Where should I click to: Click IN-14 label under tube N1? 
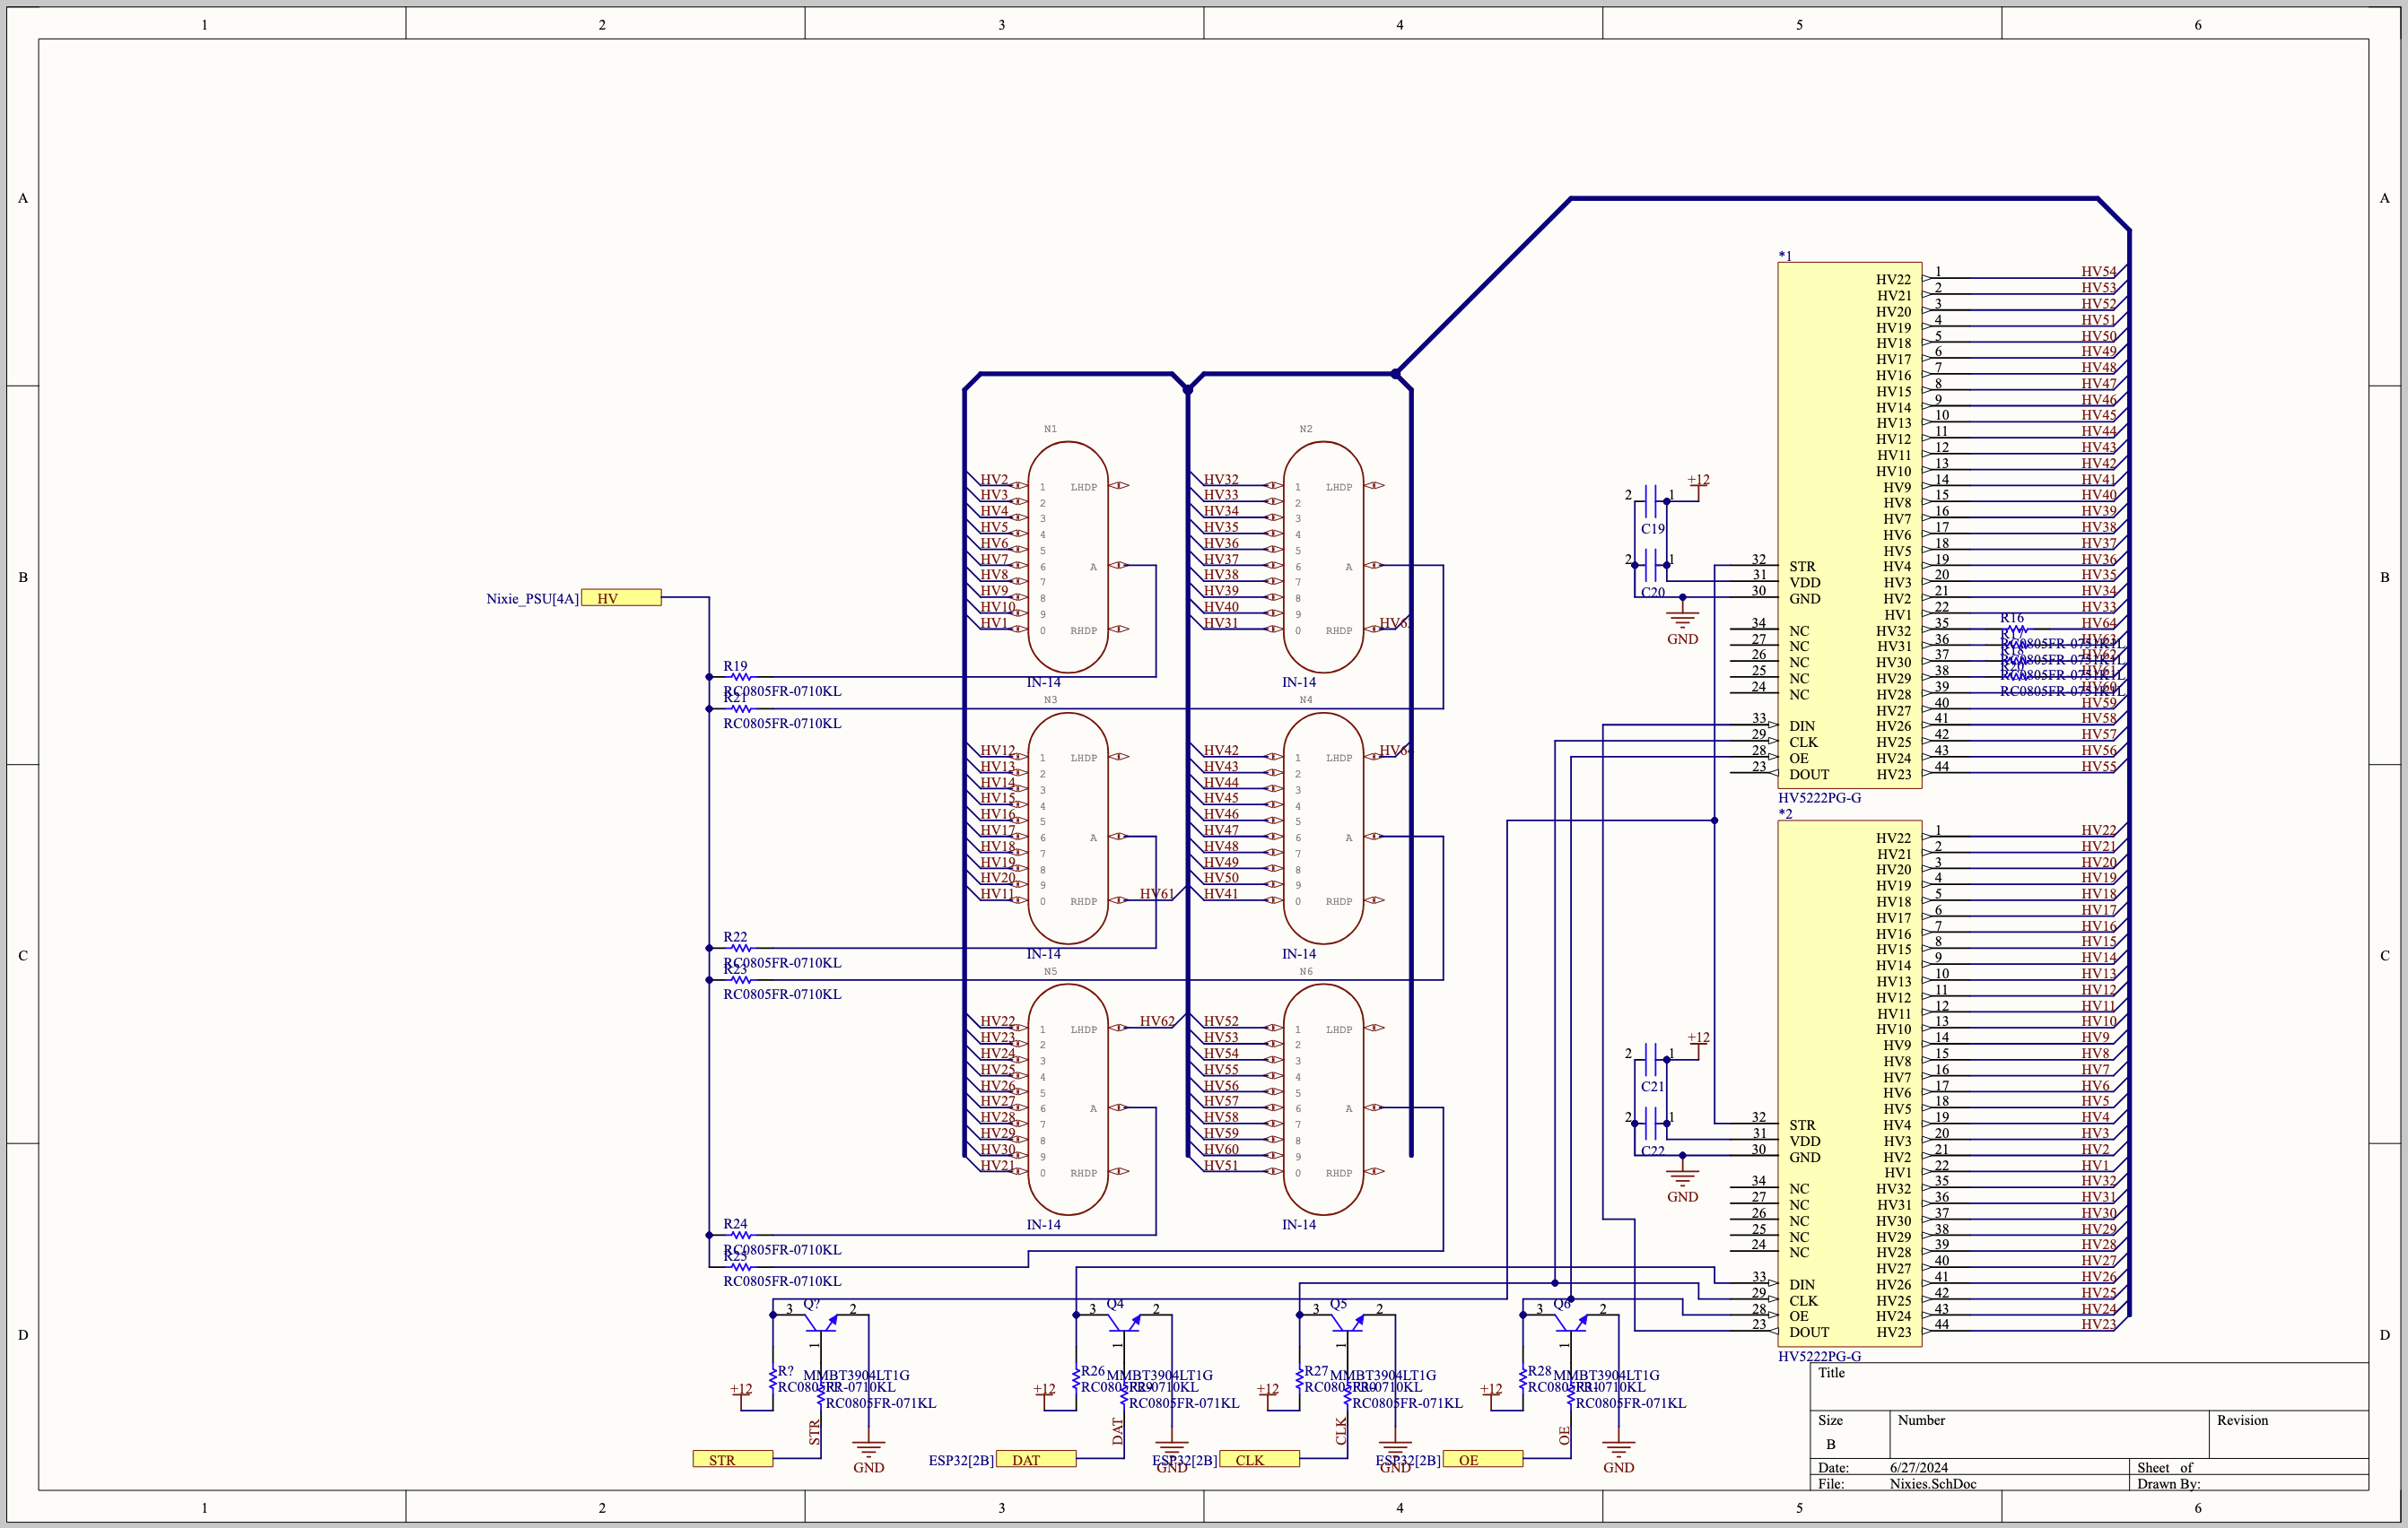point(1043,682)
